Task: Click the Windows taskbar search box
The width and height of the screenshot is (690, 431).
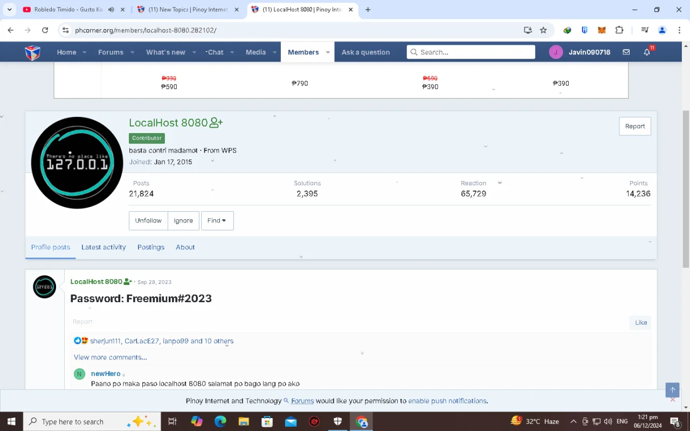Action: pyautogui.click(x=92, y=421)
